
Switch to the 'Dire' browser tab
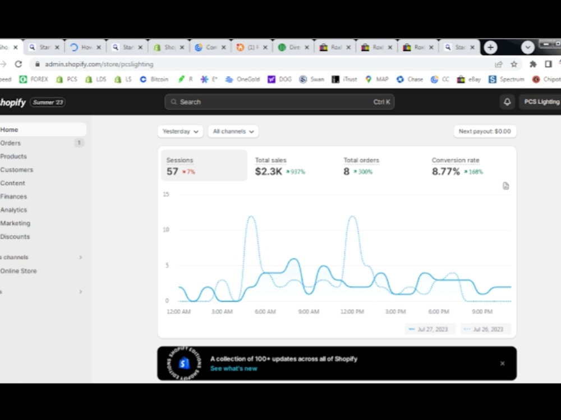tap(293, 47)
